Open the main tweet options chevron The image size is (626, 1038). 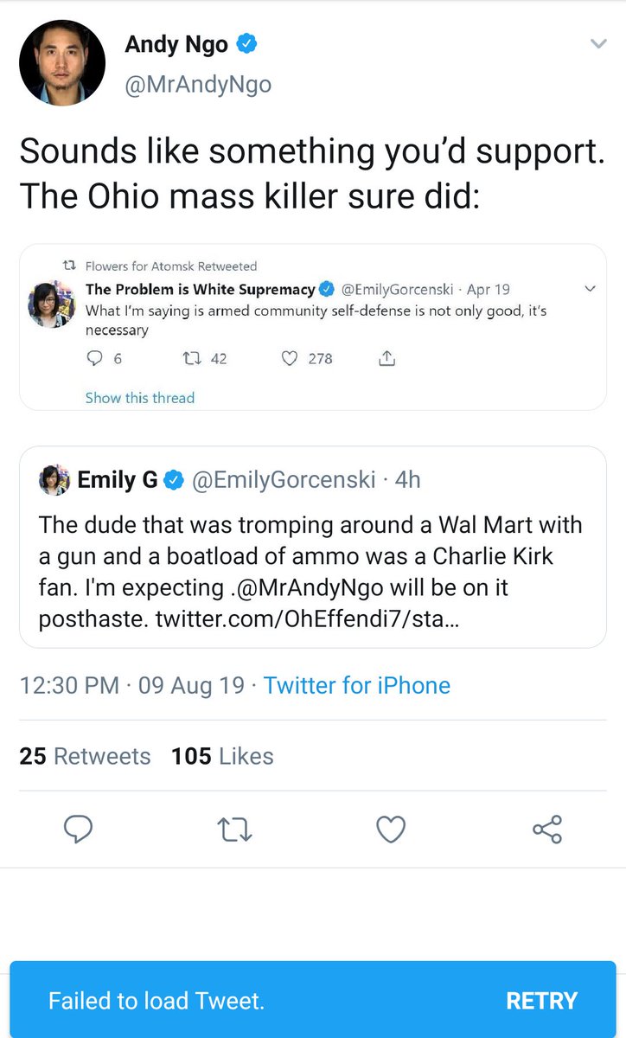(x=597, y=44)
